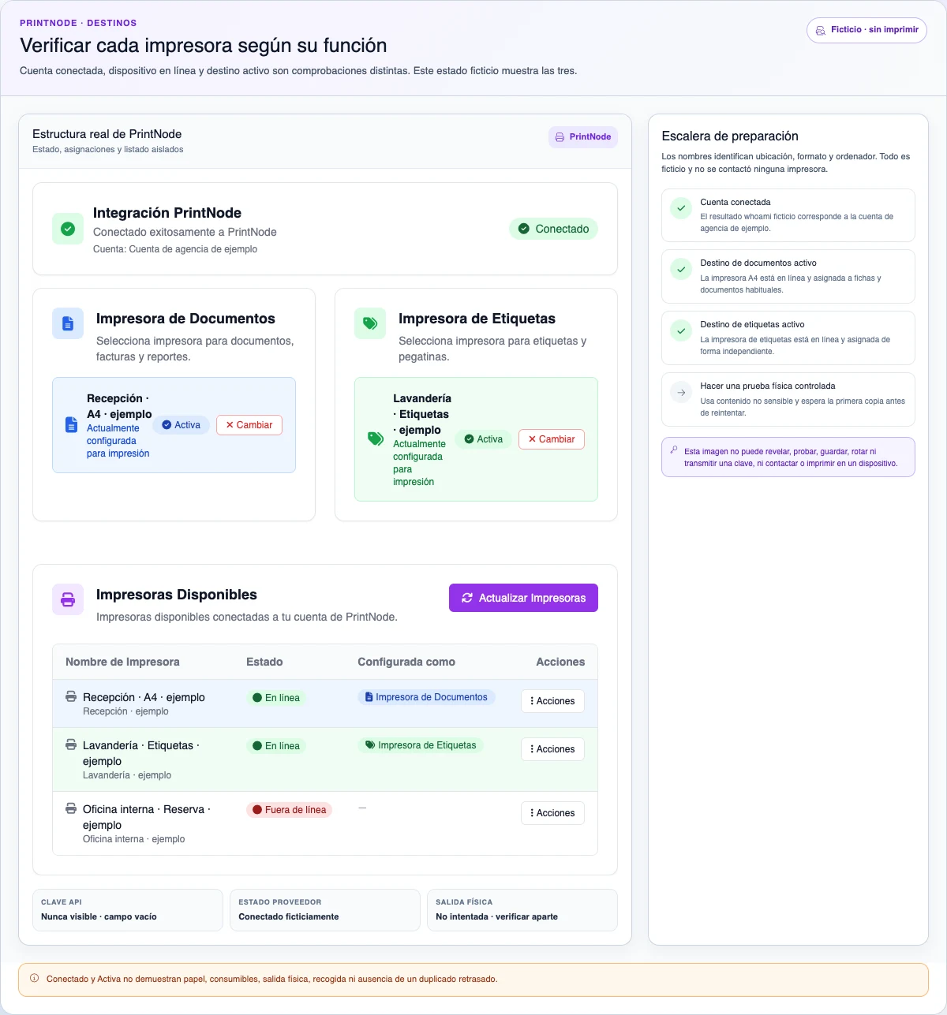Click the 'Oficina interna · ejemplo' subtitle
The image size is (947, 1015).
pos(134,839)
